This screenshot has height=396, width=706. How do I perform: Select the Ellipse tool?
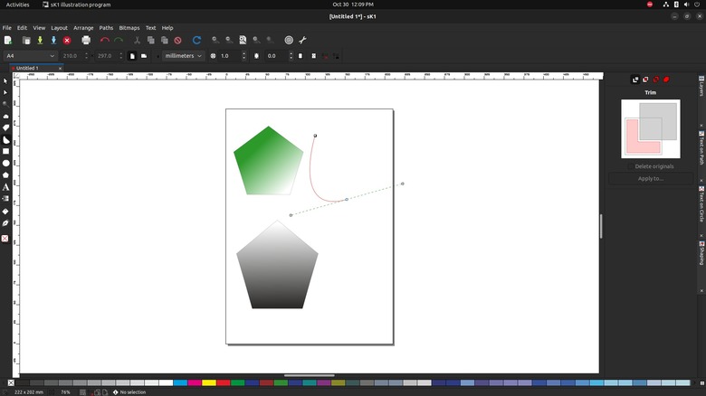[5, 164]
